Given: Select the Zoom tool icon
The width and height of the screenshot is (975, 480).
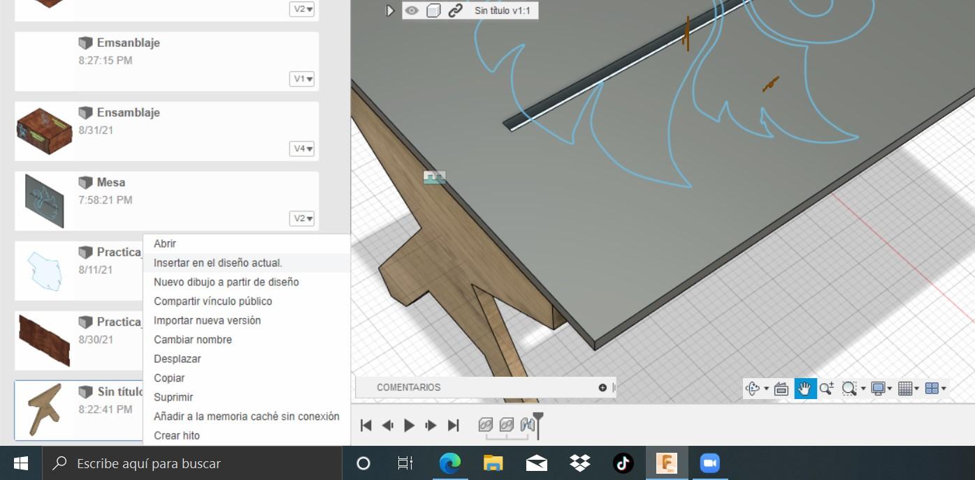Looking at the screenshot, I should tap(827, 389).
